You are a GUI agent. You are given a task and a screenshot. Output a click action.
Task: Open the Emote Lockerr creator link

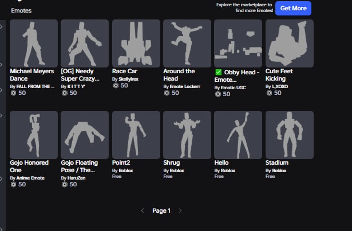pos(185,86)
